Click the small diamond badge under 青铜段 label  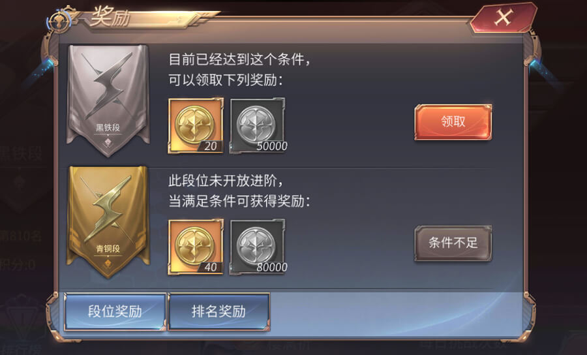coord(108,264)
